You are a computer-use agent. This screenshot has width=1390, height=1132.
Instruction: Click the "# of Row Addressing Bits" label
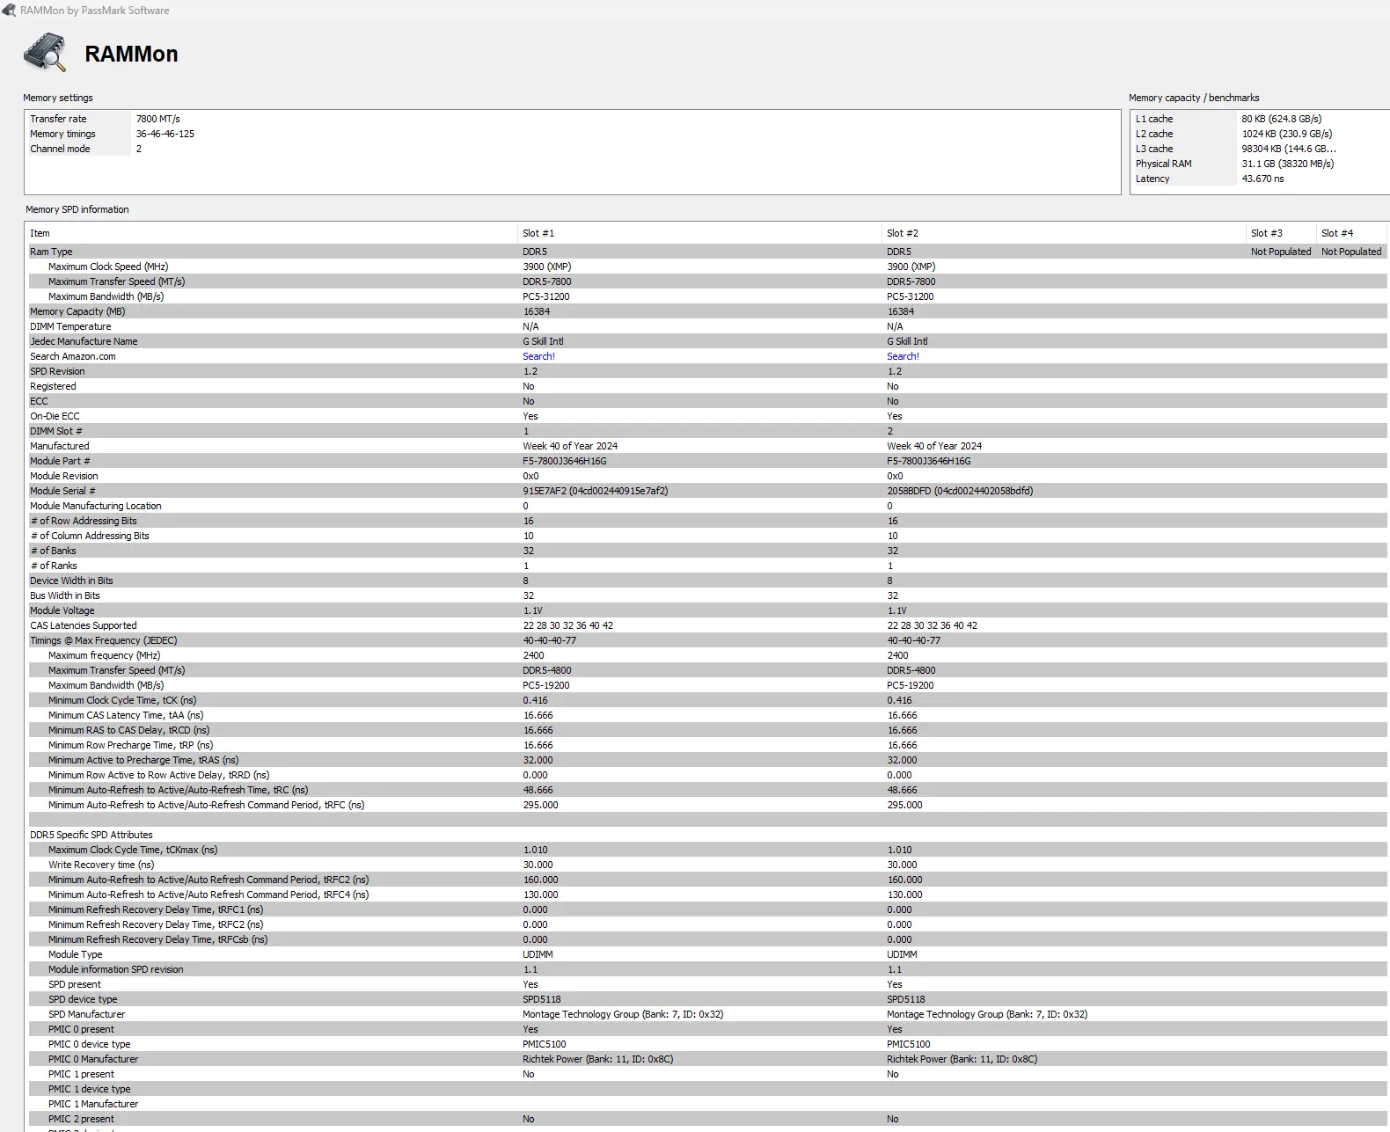click(x=84, y=521)
